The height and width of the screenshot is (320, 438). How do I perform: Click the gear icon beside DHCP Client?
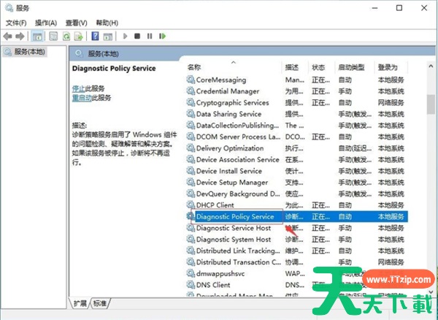click(191, 205)
